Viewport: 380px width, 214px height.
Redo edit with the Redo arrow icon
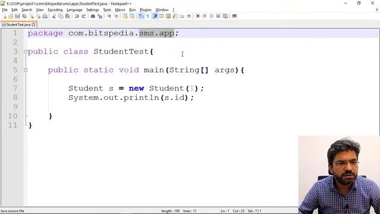click(x=84, y=16)
